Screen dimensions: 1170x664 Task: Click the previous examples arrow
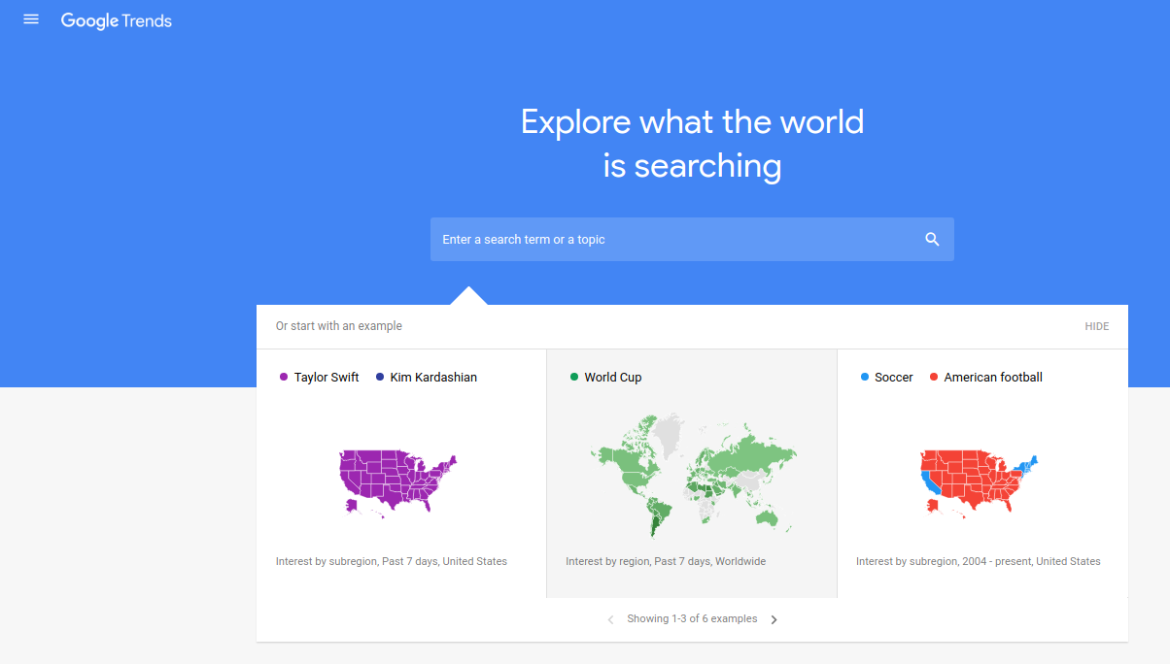point(610,619)
